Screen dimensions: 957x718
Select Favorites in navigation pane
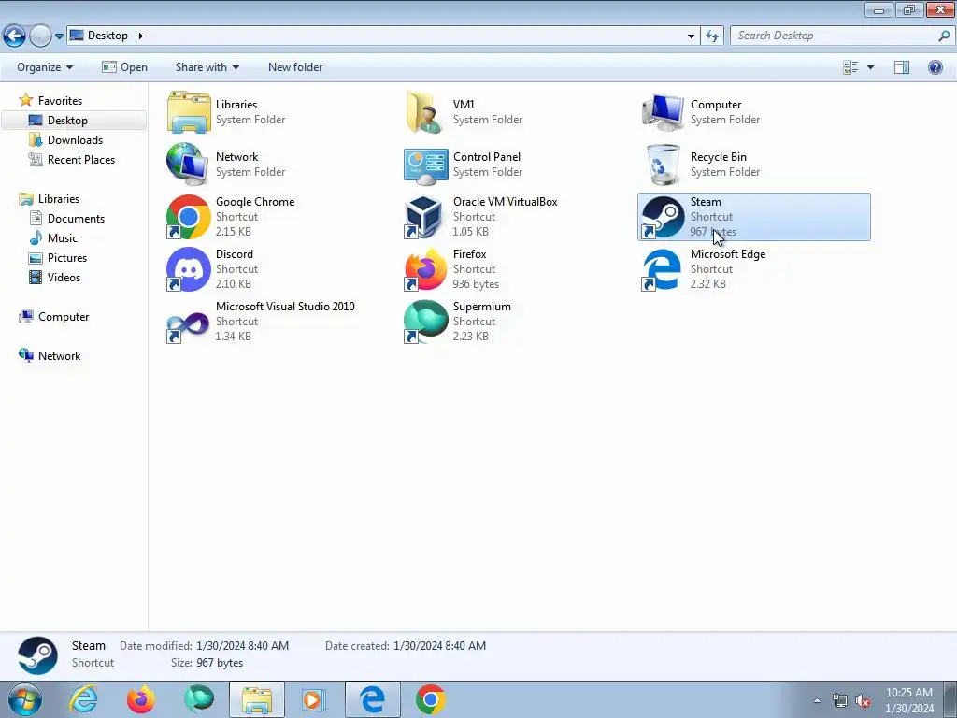(x=60, y=101)
